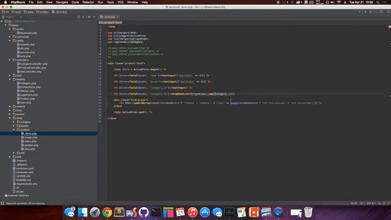Select web.php in the config folder

[x=24, y=56]
